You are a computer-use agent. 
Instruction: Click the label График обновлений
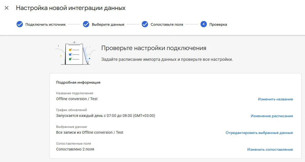tap(71, 110)
